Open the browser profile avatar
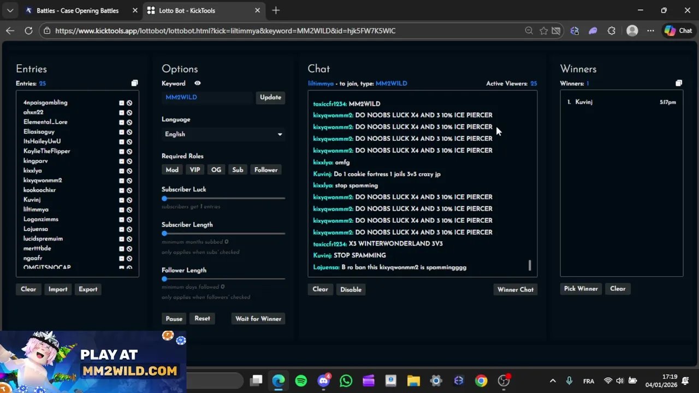699x393 pixels. (x=632, y=31)
